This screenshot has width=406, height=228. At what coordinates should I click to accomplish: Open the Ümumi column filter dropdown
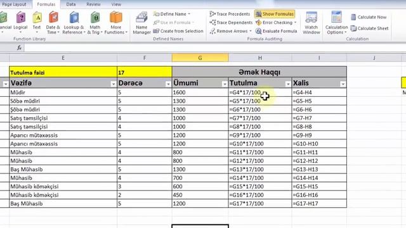(225, 84)
